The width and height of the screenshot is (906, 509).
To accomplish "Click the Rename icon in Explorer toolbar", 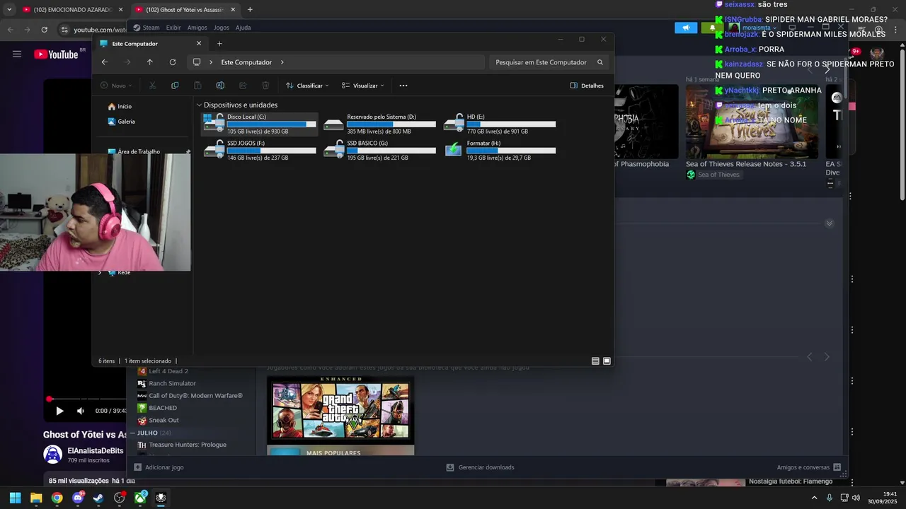I will [220, 86].
